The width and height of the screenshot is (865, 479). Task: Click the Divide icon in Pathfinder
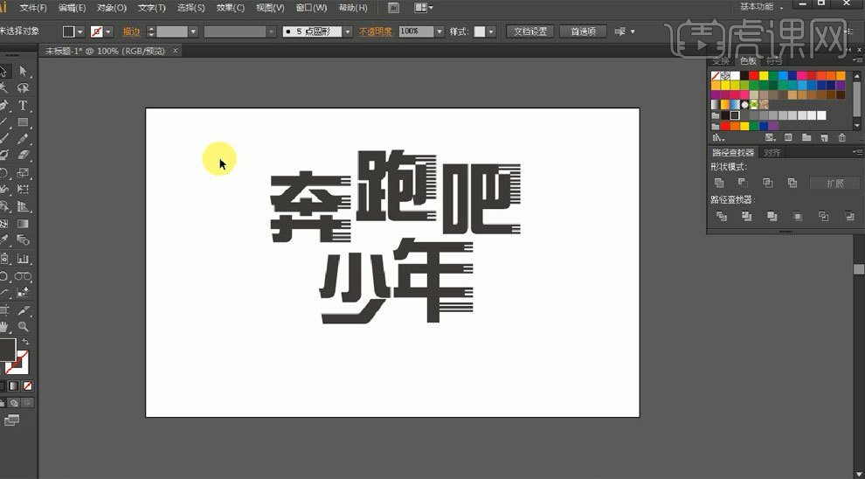click(x=722, y=216)
